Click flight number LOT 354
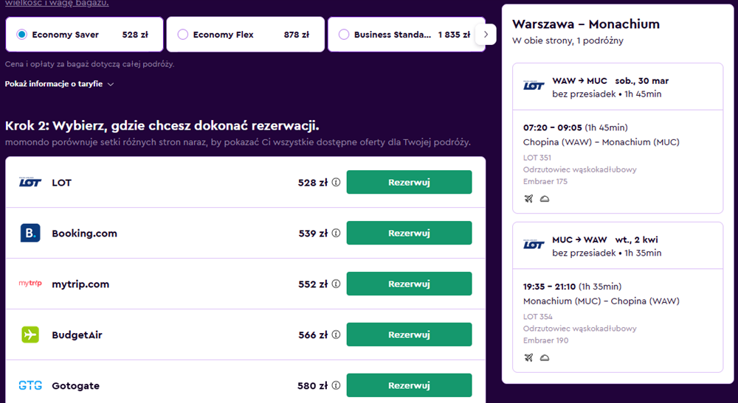This screenshot has height=403, width=738. coord(537,317)
